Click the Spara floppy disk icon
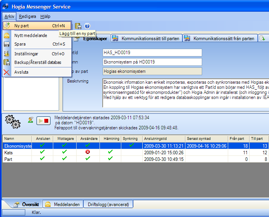269x217 pixels. tap(7, 44)
